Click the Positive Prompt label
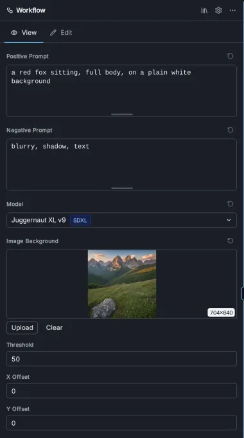The height and width of the screenshot is (438, 244). (x=28, y=56)
